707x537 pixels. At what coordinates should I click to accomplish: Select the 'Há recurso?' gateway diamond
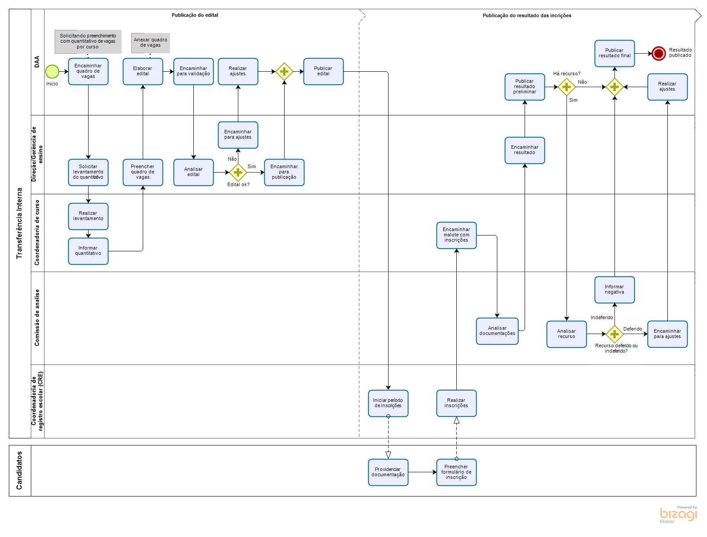click(566, 87)
